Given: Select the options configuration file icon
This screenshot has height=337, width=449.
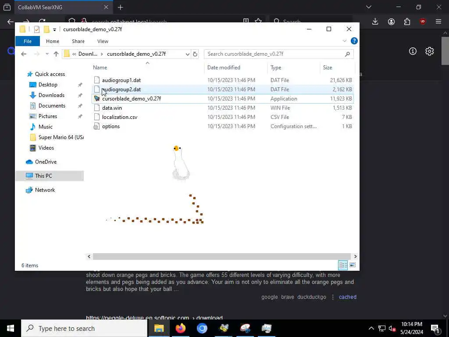Looking at the screenshot, I should pyautogui.click(x=97, y=126).
